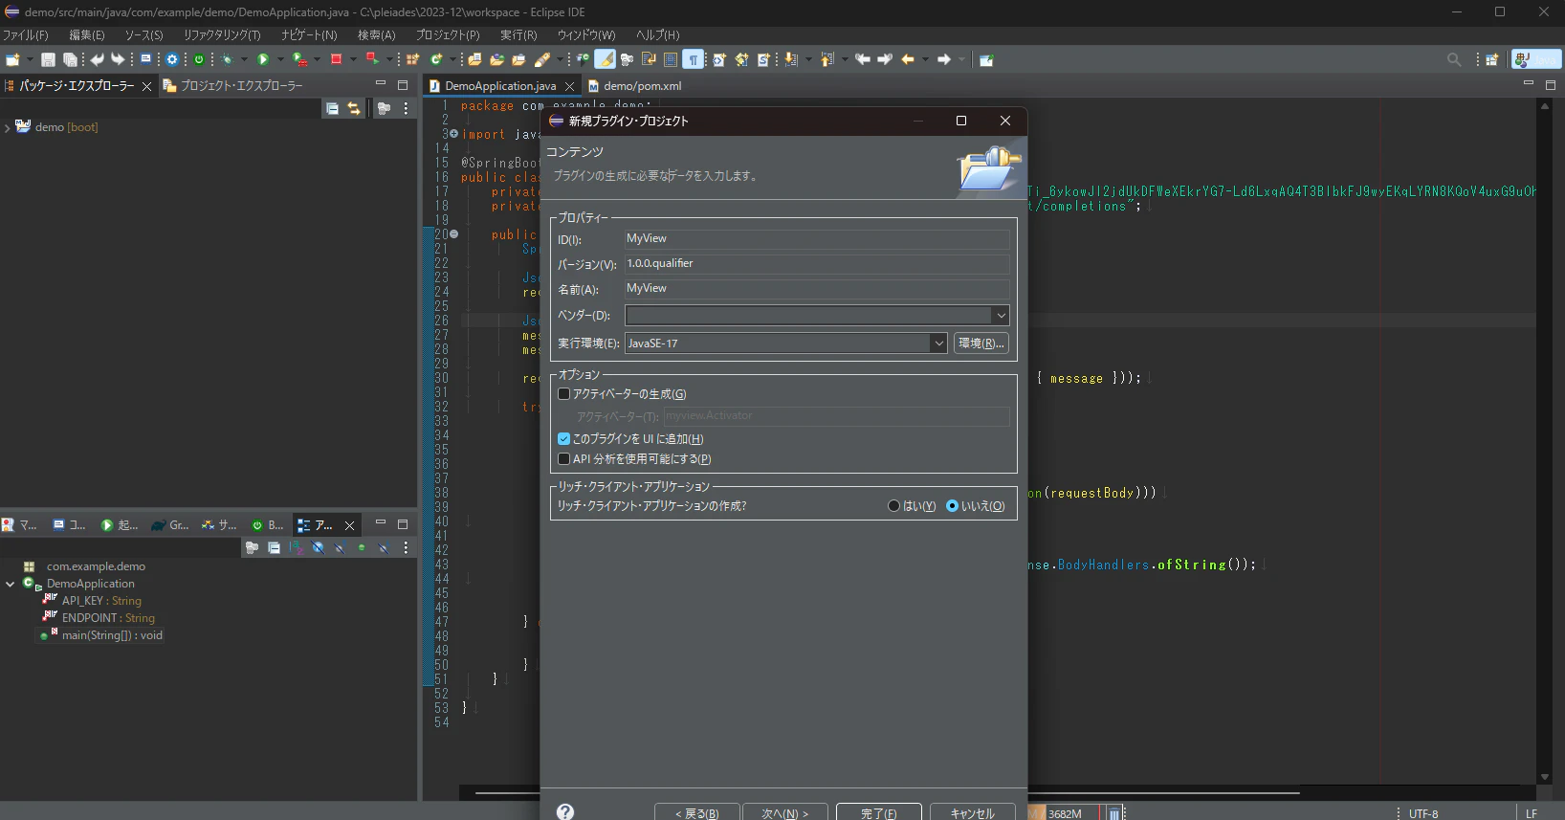Expand the demo [boot] project node
The width and height of the screenshot is (1565, 820).
tap(8, 127)
